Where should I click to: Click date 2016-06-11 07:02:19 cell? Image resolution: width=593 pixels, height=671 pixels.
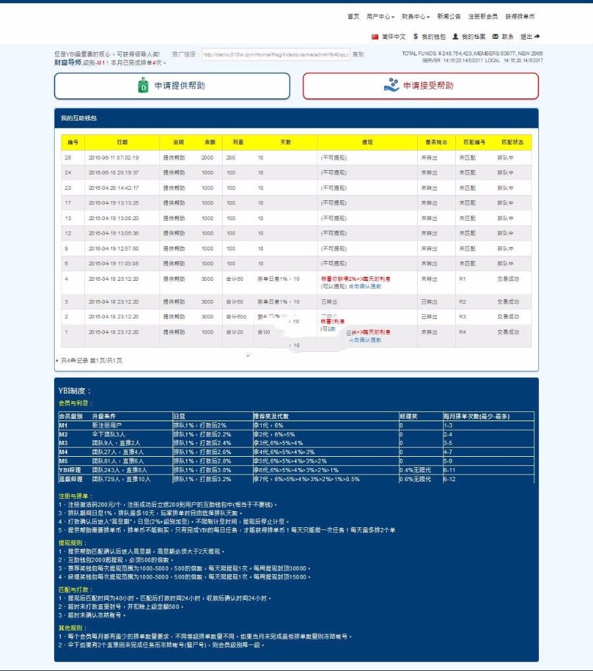point(114,158)
